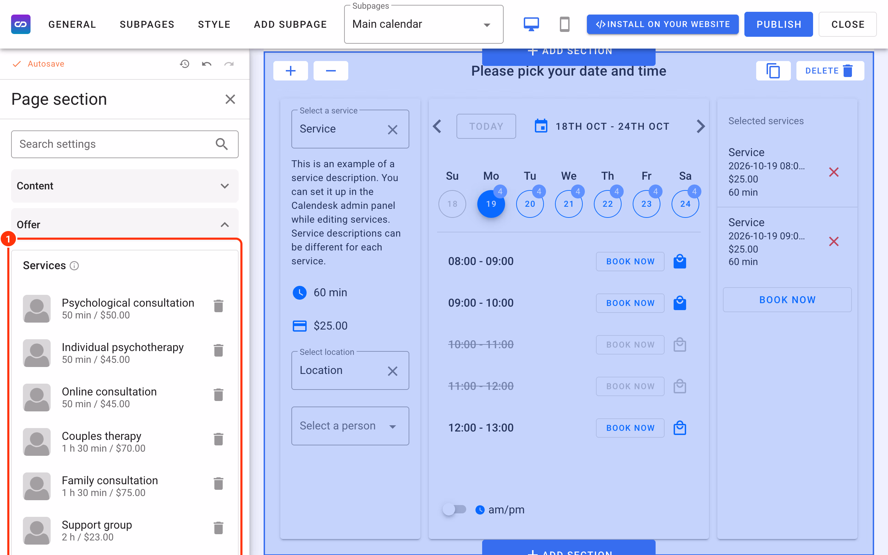Close the Page section panel
The height and width of the screenshot is (555, 888).
tap(230, 99)
